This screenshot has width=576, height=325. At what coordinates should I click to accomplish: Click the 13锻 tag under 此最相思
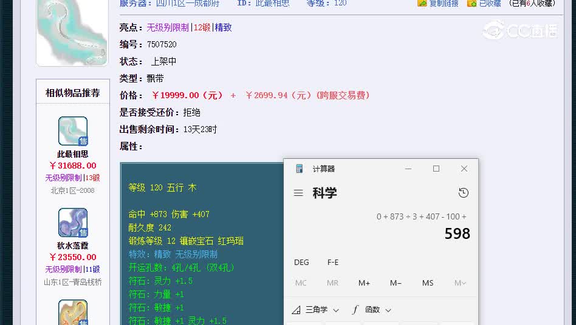point(92,178)
